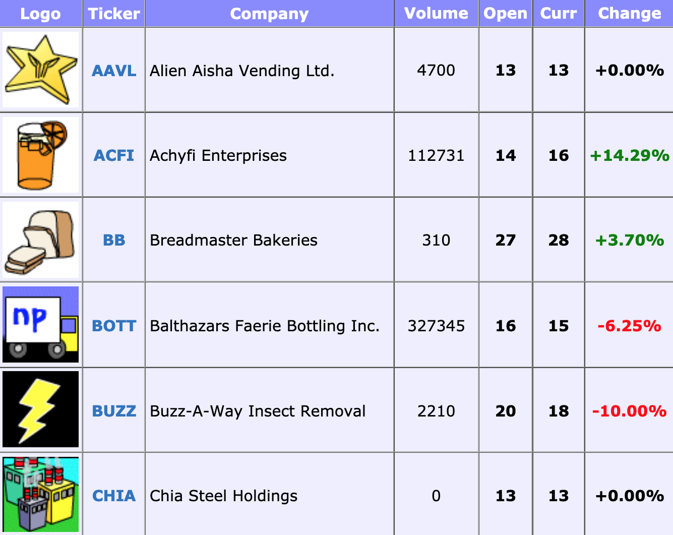The height and width of the screenshot is (535, 673).
Task: Open the CHIA ticker link
Action: tap(114, 496)
